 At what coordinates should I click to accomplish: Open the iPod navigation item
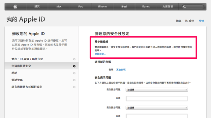pyautogui.click(x=80, y=7)
